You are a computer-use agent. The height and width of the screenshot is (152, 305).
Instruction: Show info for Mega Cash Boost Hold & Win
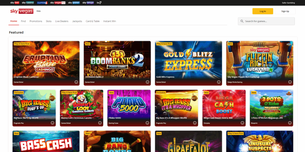pyautogui.click(x=242, y=123)
